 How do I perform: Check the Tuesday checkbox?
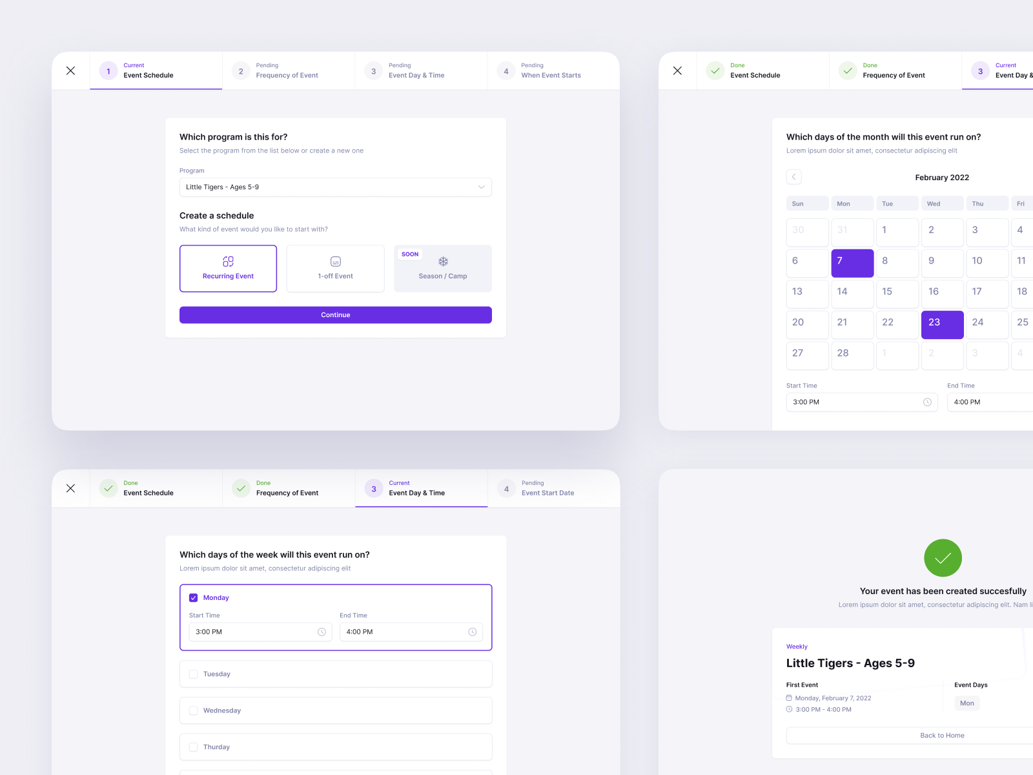tap(193, 674)
